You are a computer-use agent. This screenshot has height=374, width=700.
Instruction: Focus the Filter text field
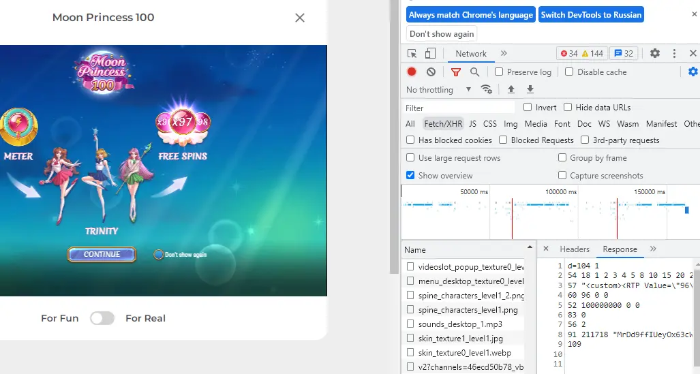click(459, 108)
